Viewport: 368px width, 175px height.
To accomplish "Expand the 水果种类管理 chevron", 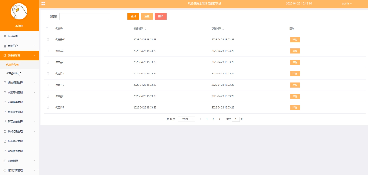I will [x=35, y=102].
